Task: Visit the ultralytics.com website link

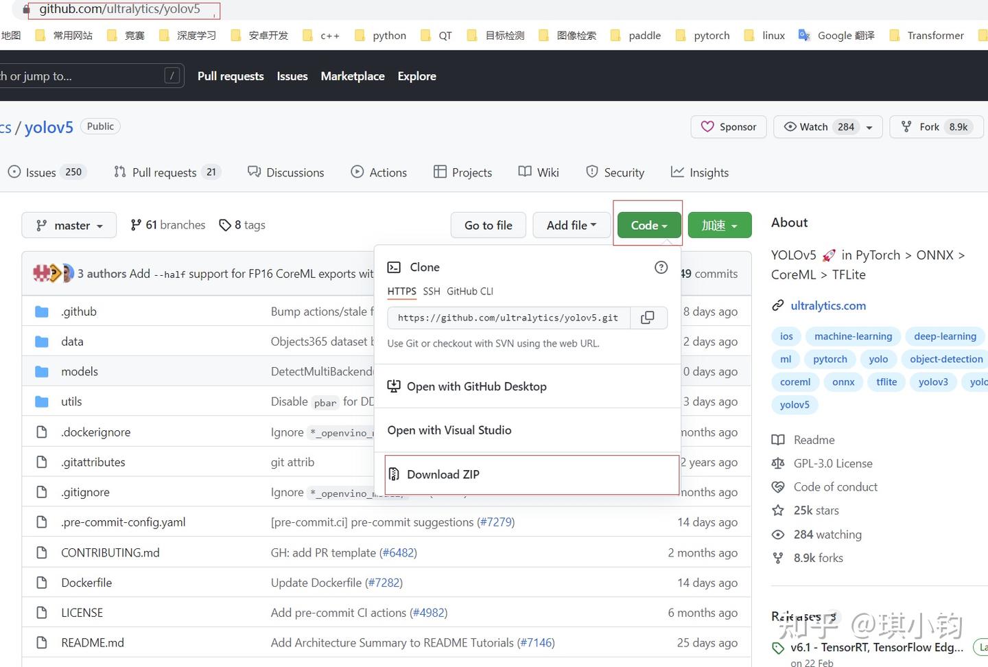Action: [828, 306]
